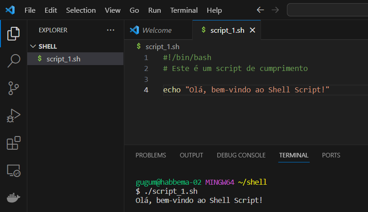The height and width of the screenshot is (212, 368).
Task: Open the Source Control view
Action: coord(14,88)
